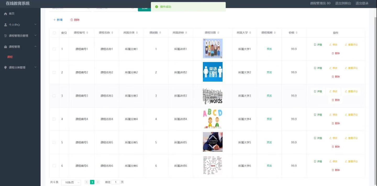Open the 'have' cover image of 课程名称6

213,165
